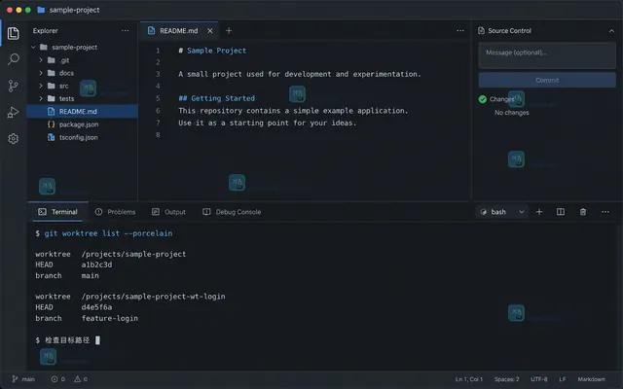Open the Settings gear in activity bar
This screenshot has width=623, height=389.
13,138
